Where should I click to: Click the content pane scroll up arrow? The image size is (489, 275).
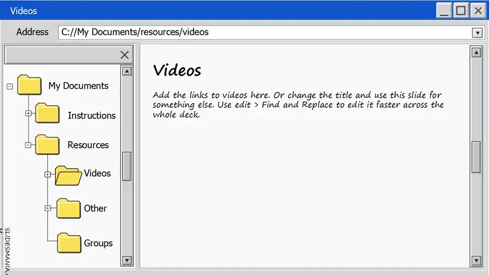coord(476,52)
